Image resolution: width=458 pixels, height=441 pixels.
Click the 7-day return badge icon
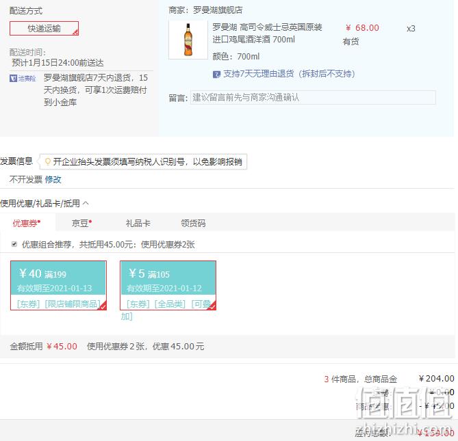point(216,75)
